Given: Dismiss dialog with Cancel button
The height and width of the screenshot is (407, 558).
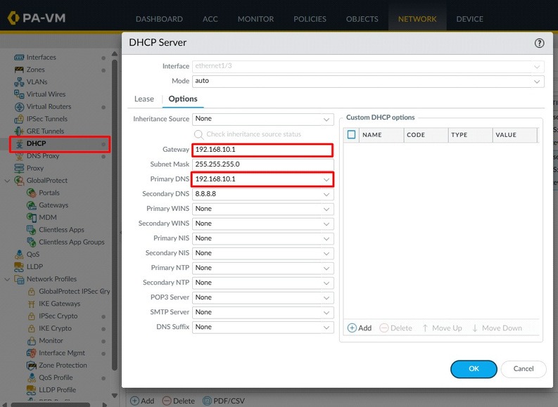Looking at the screenshot, I should point(524,369).
